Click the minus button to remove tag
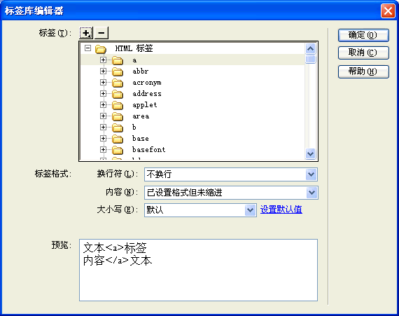 101,33
